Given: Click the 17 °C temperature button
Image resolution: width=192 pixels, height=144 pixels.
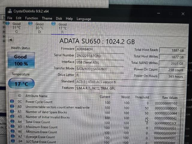Looking at the screenshot, I should pos(21,84).
